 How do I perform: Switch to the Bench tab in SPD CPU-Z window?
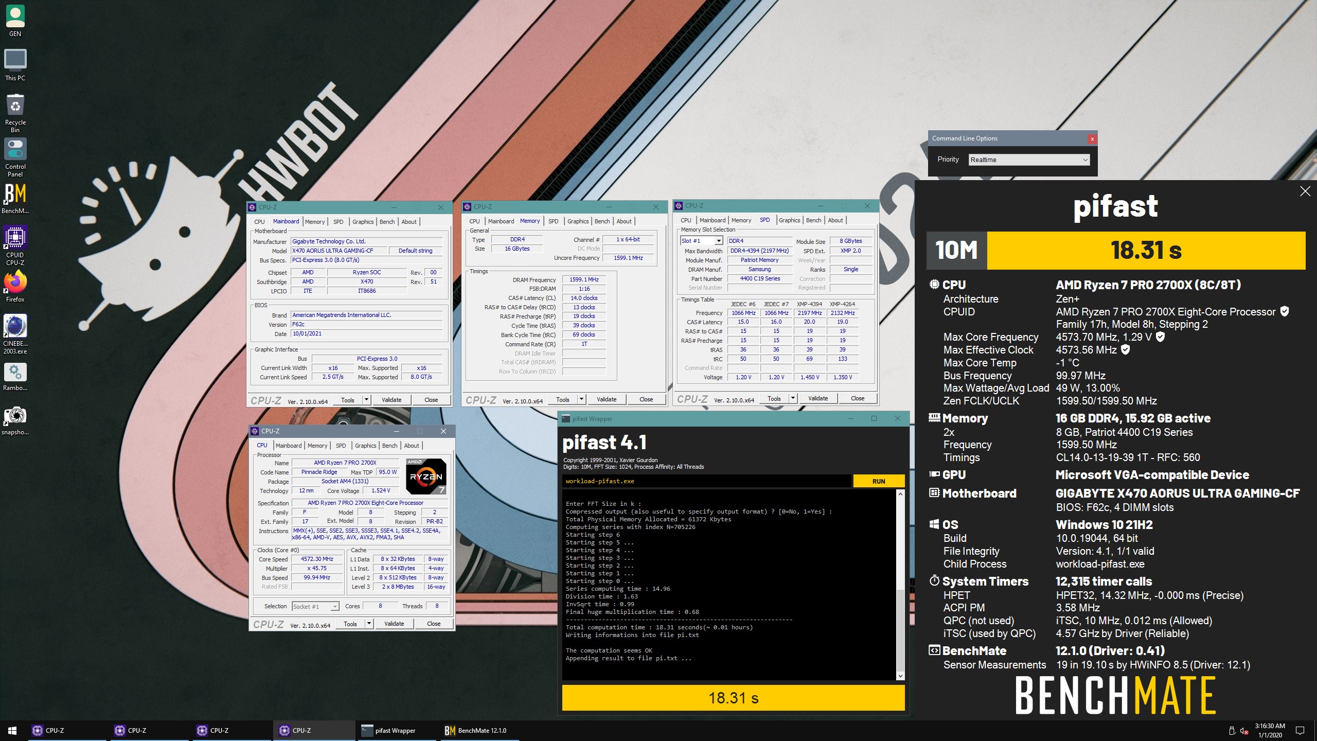[x=813, y=220]
